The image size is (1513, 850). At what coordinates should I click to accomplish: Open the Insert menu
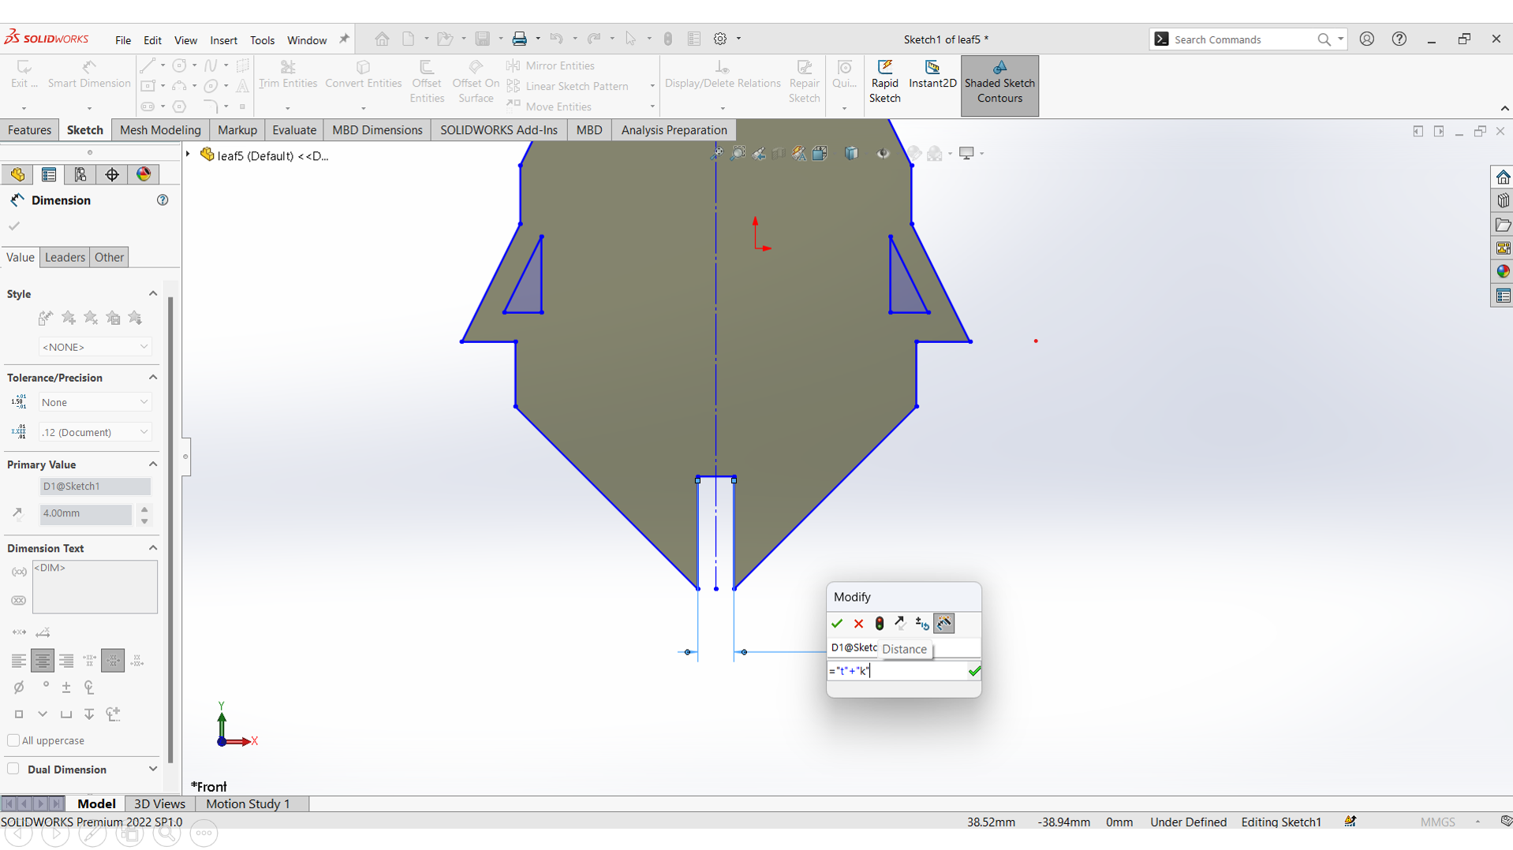[x=223, y=40]
